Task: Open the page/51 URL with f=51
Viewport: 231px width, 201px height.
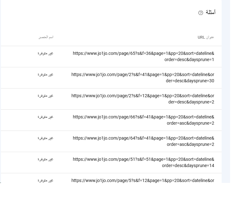Action: pyautogui.click(x=143, y=162)
